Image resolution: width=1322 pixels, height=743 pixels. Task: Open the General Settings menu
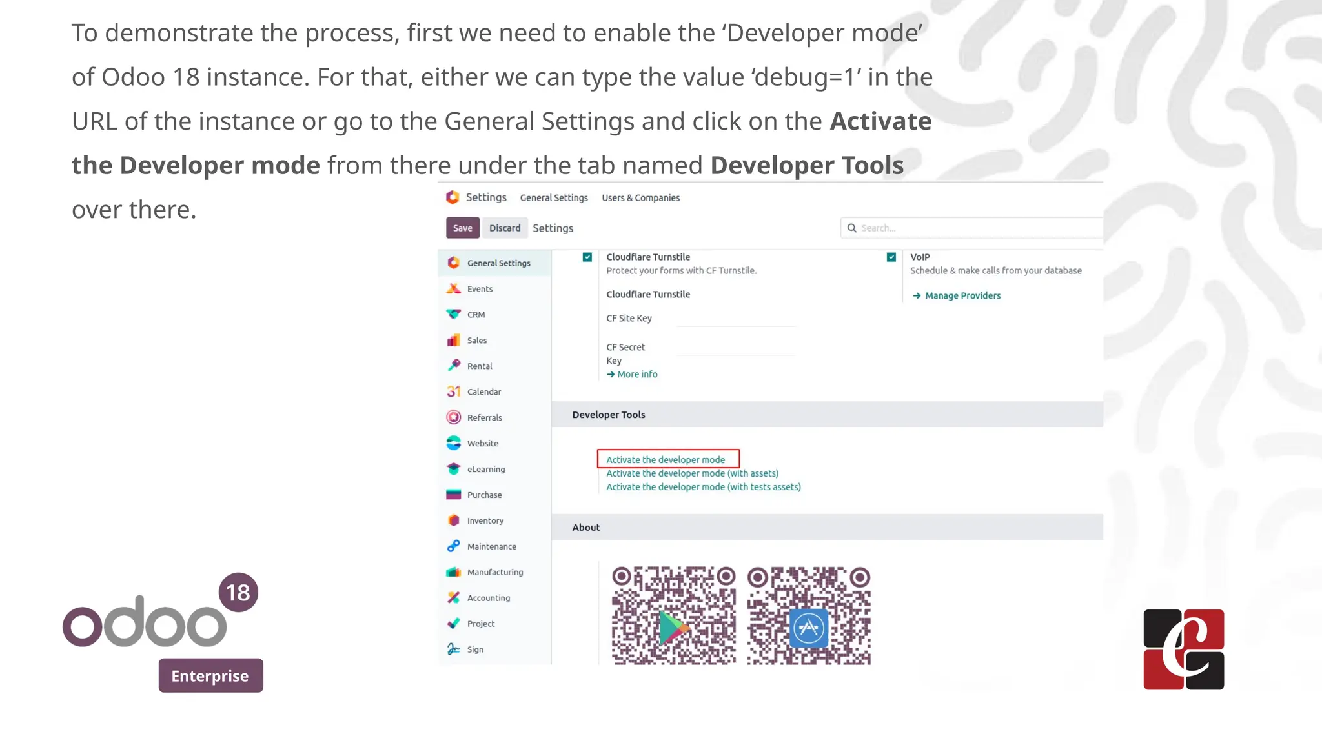tap(554, 198)
